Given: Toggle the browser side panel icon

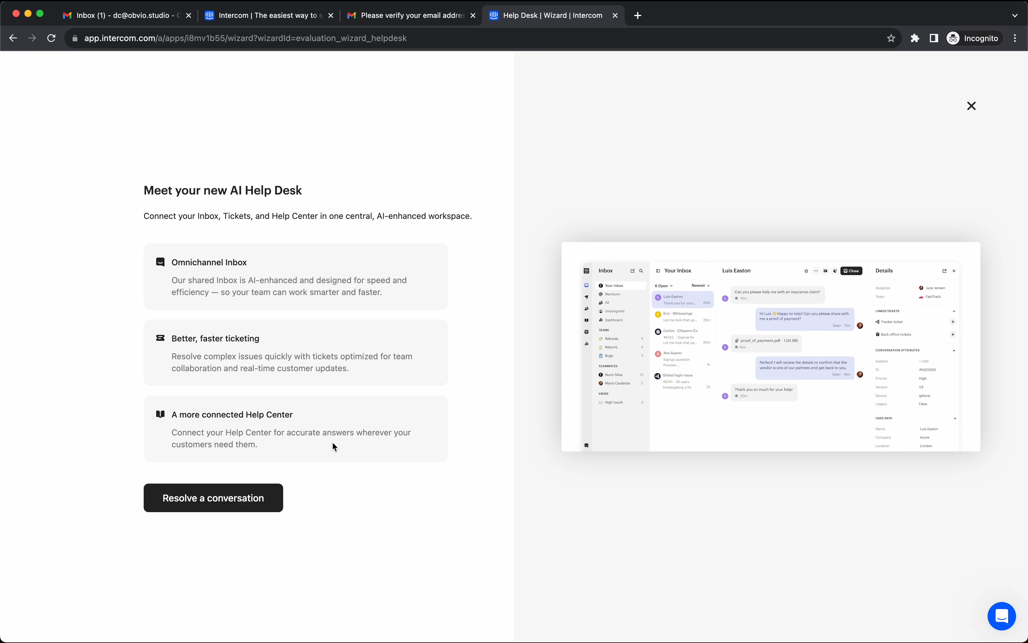Looking at the screenshot, I should 934,38.
